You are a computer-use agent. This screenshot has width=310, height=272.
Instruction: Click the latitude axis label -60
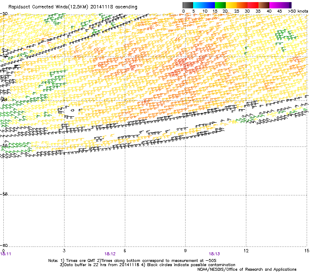(x=4, y=246)
